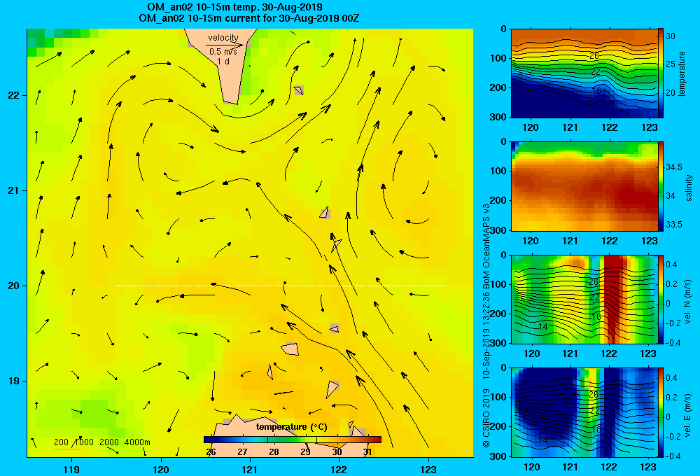Click the salinity section's vertical color bar
The height and width of the screenshot is (476, 700).
point(661,186)
